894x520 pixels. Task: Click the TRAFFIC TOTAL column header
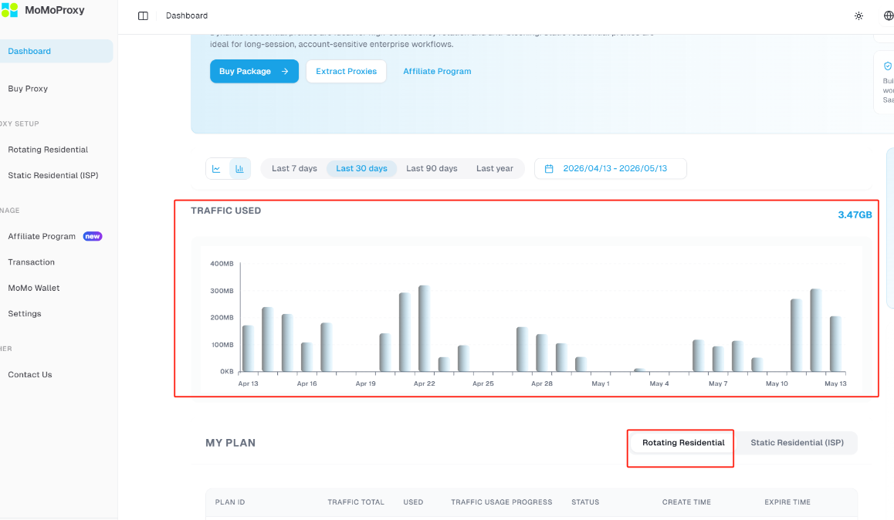tap(356, 502)
